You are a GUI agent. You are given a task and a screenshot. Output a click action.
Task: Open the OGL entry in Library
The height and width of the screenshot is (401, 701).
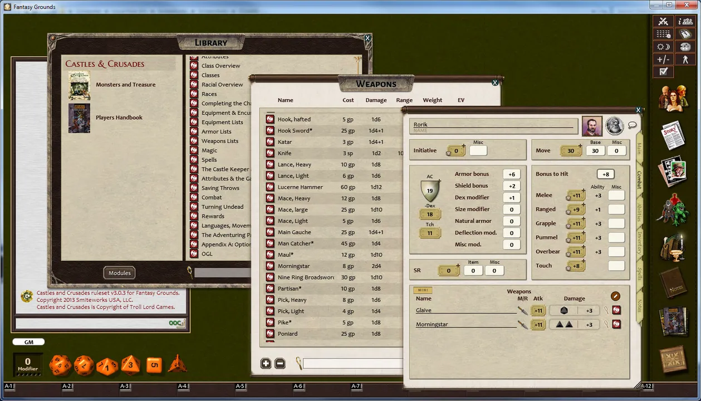coord(207,254)
